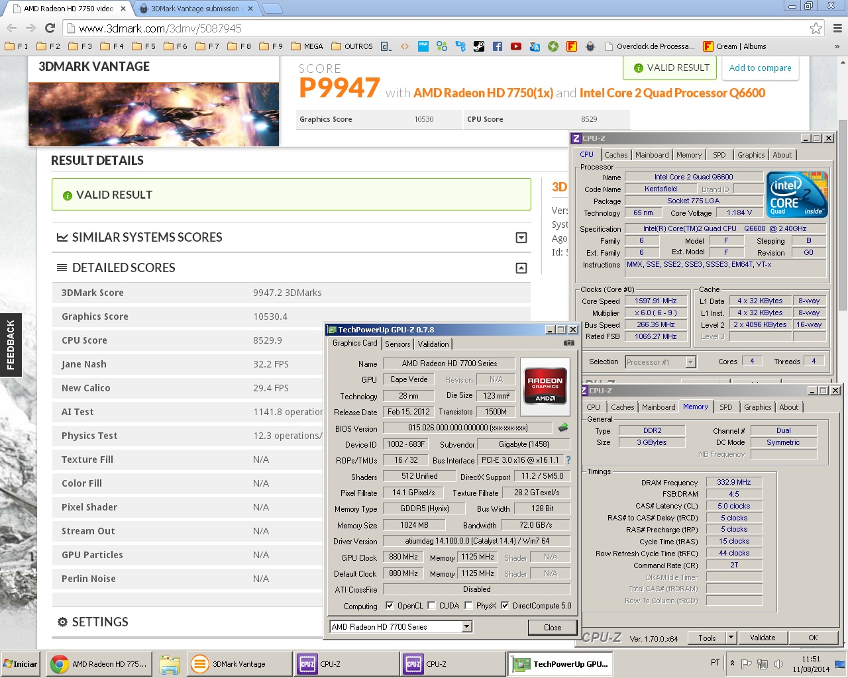Screen dimensions: 848x678
Task: Click the GPU-Z BIOS save chip icon
Action: pos(563,428)
